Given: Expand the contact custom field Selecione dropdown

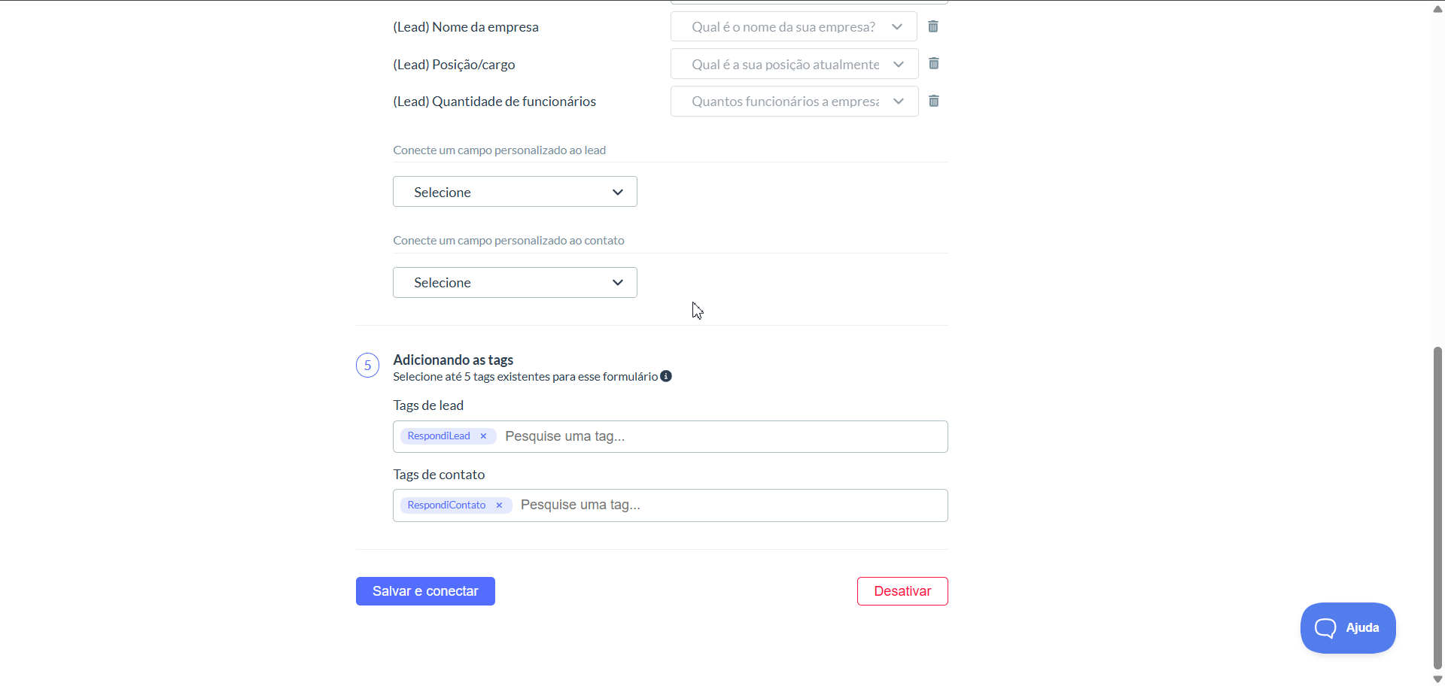Looking at the screenshot, I should pyautogui.click(x=515, y=282).
